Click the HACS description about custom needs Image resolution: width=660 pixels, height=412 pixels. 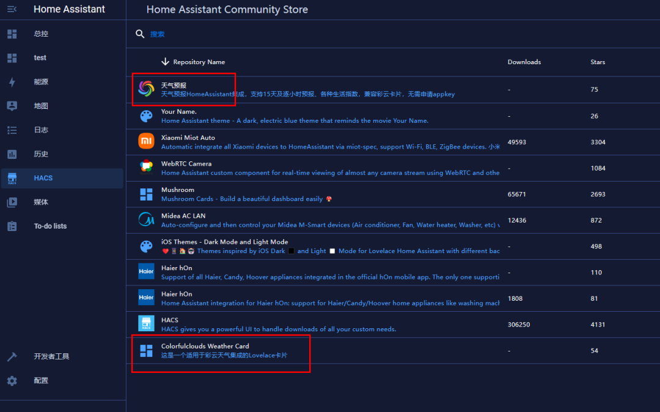278,329
